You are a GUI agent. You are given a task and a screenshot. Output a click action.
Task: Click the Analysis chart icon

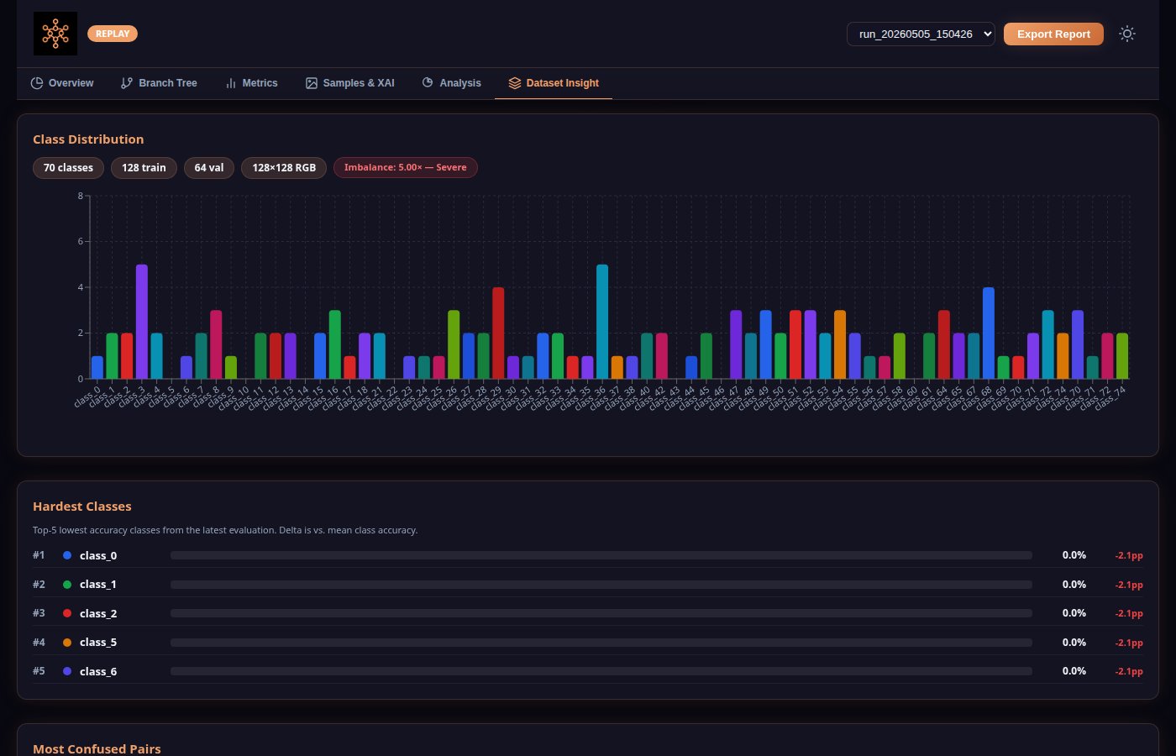coord(428,82)
